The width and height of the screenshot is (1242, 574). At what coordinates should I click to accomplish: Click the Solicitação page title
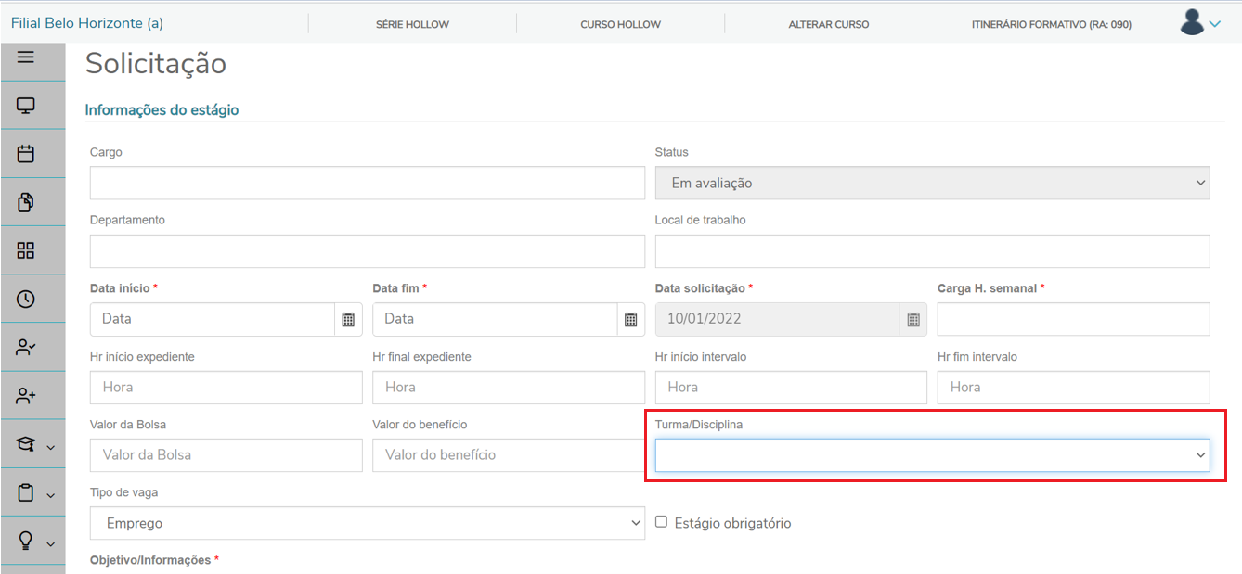tap(156, 64)
